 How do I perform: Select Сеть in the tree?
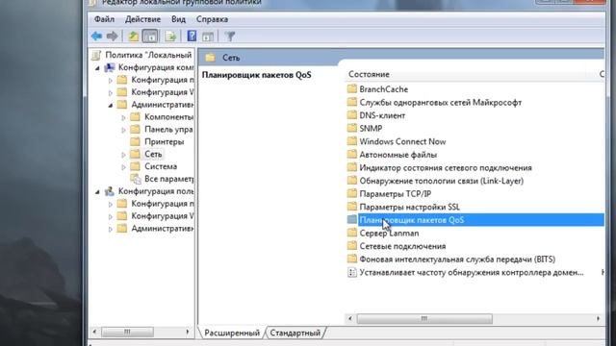(153, 154)
